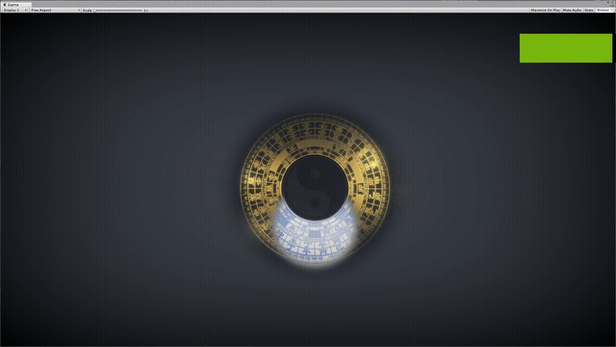Click the Game tab controller icon
The height and width of the screenshot is (347, 616).
pyautogui.click(x=5, y=4)
